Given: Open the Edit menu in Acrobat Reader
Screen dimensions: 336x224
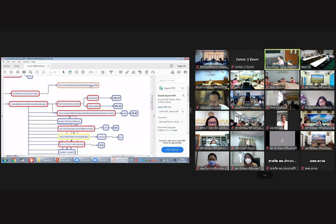Looking at the screenshot, I should (x=8, y=62).
